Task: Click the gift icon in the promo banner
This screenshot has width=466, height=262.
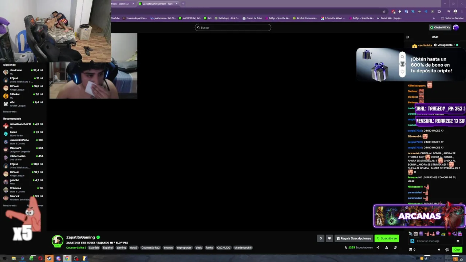Action: (x=402, y=64)
